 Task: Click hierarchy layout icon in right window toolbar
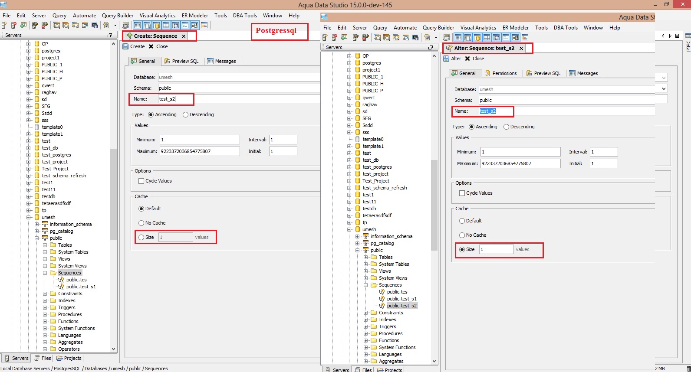tap(516, 37)
